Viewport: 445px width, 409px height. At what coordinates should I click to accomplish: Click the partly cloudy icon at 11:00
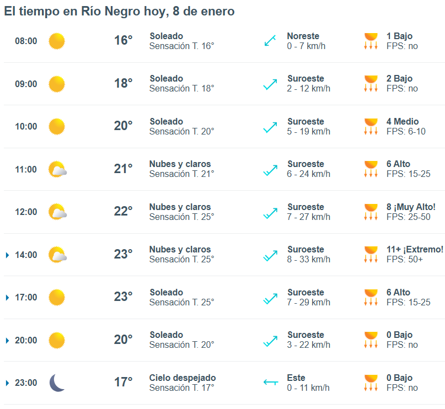pos(57,169)
